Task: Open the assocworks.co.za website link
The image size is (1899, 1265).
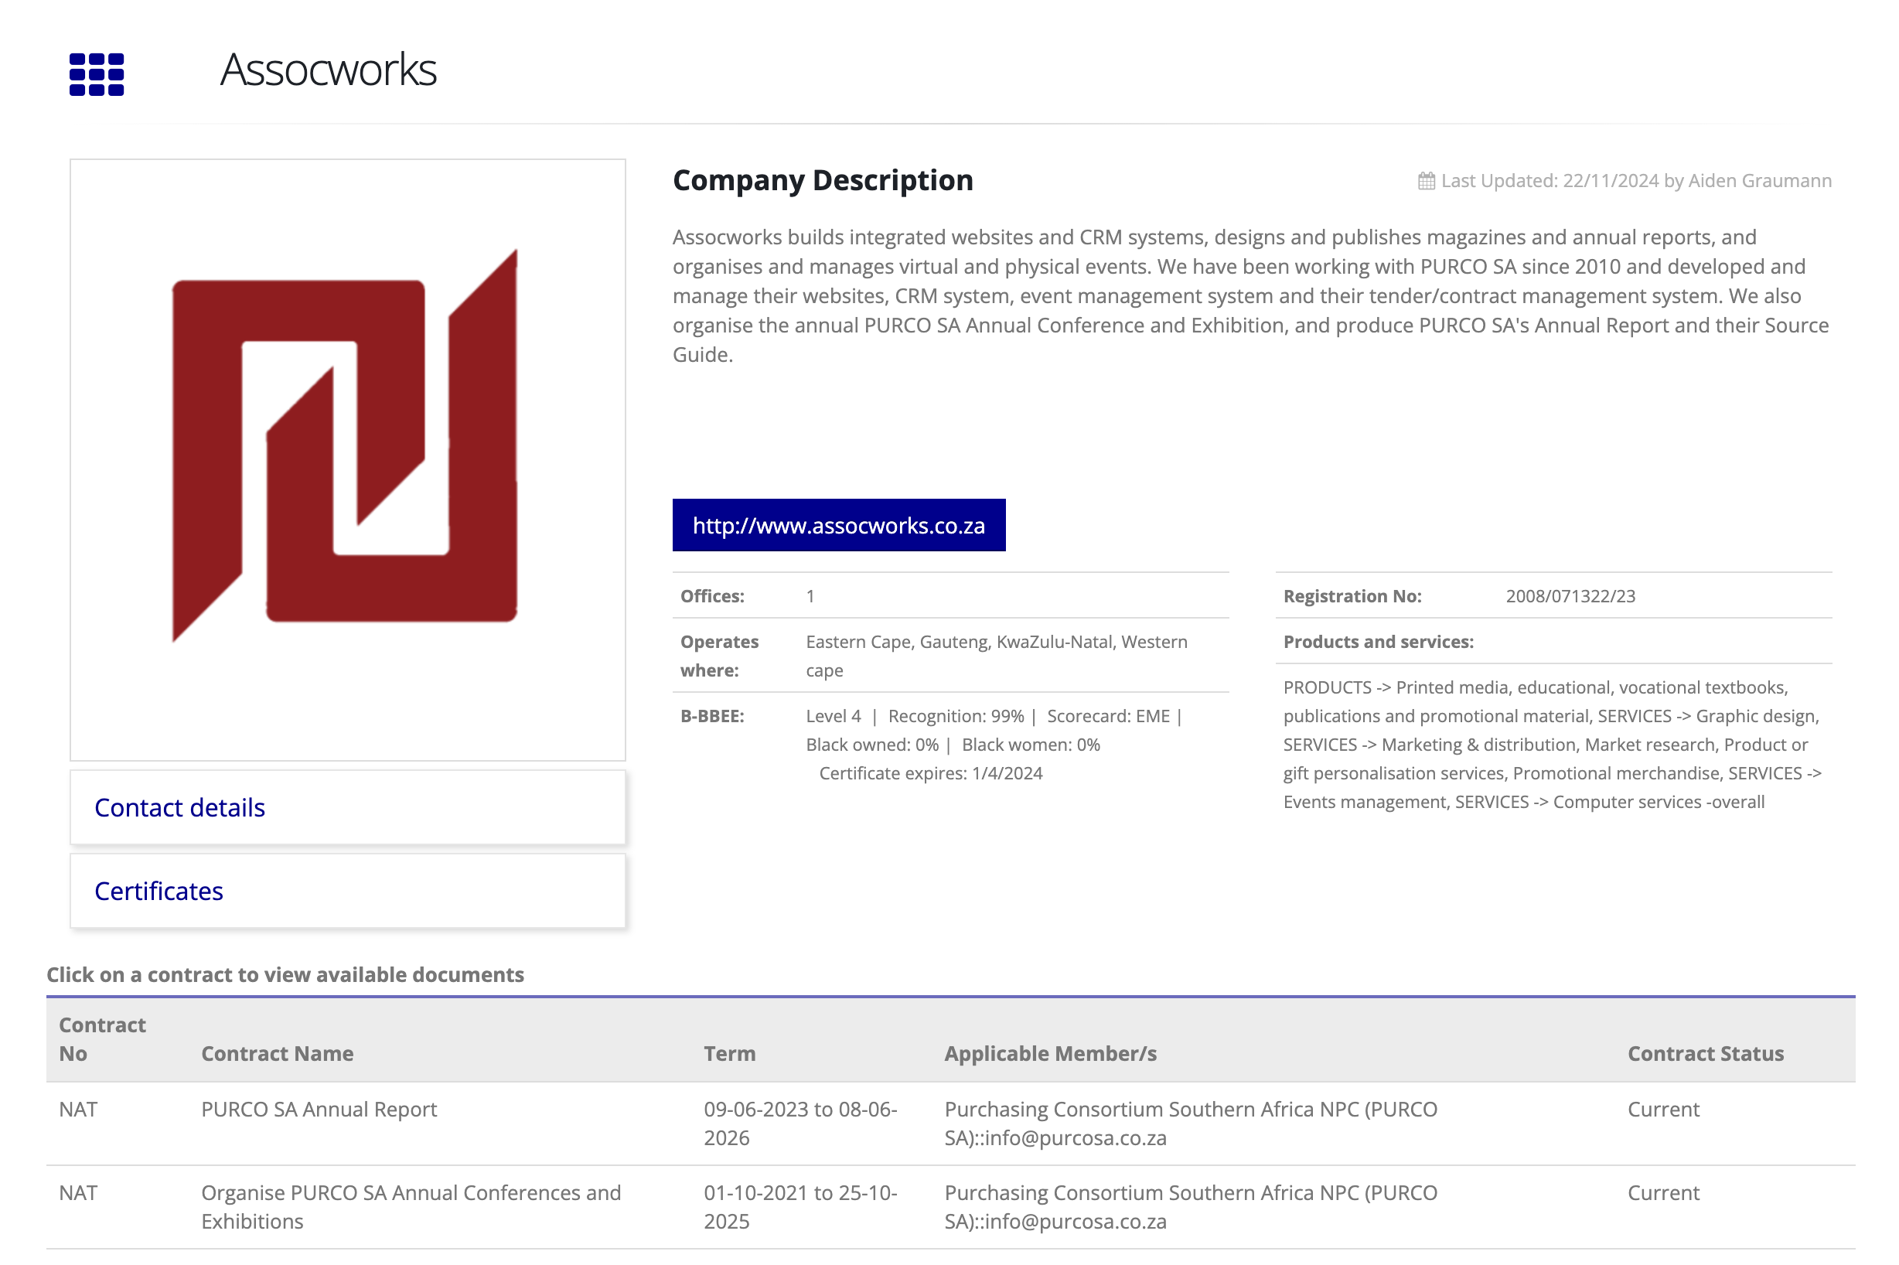Action: point(838,525)
